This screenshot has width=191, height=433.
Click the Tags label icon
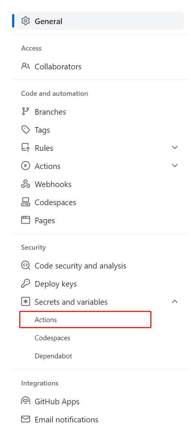click(25, 130)
